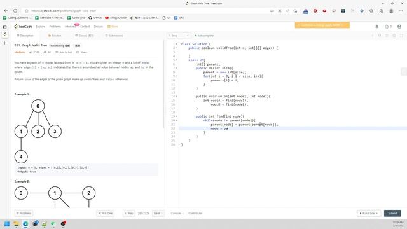Reset code to default icon
The width and height of the screenshot is (407, 229).
pos(380,36)
